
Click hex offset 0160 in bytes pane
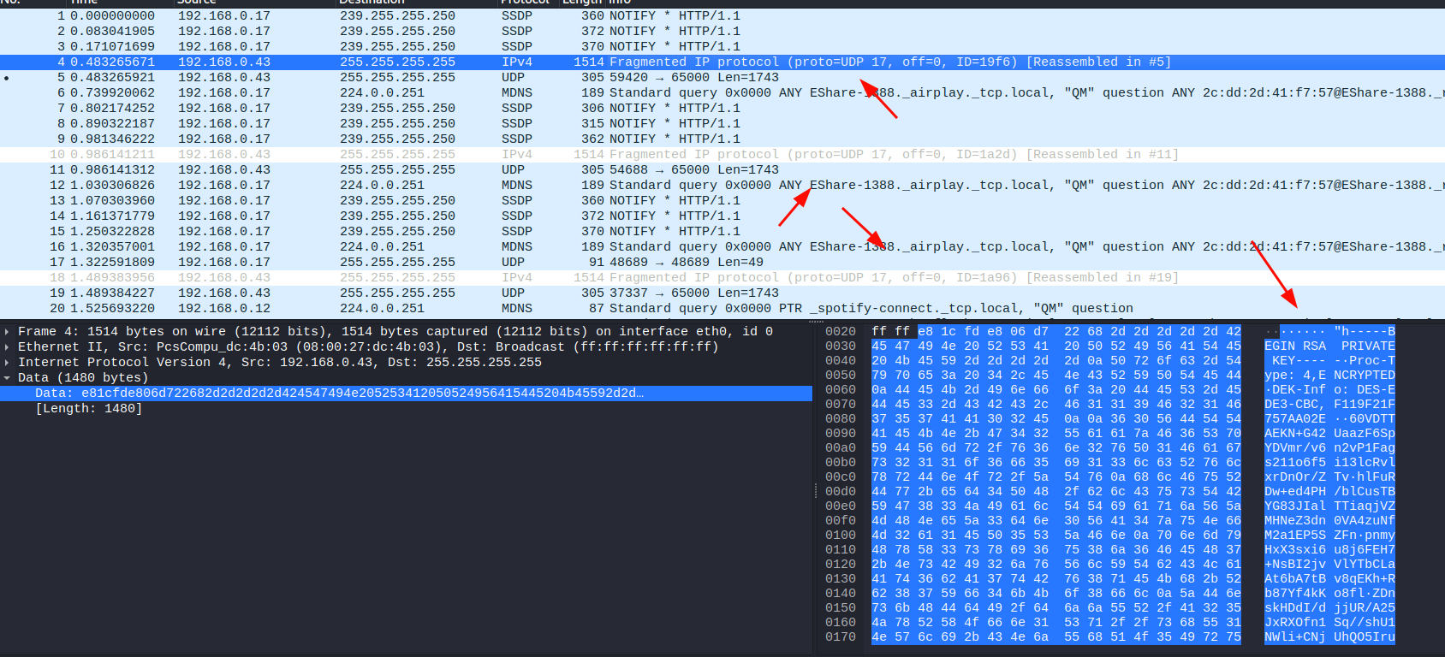pyautogui.click(x=841, y=622)
